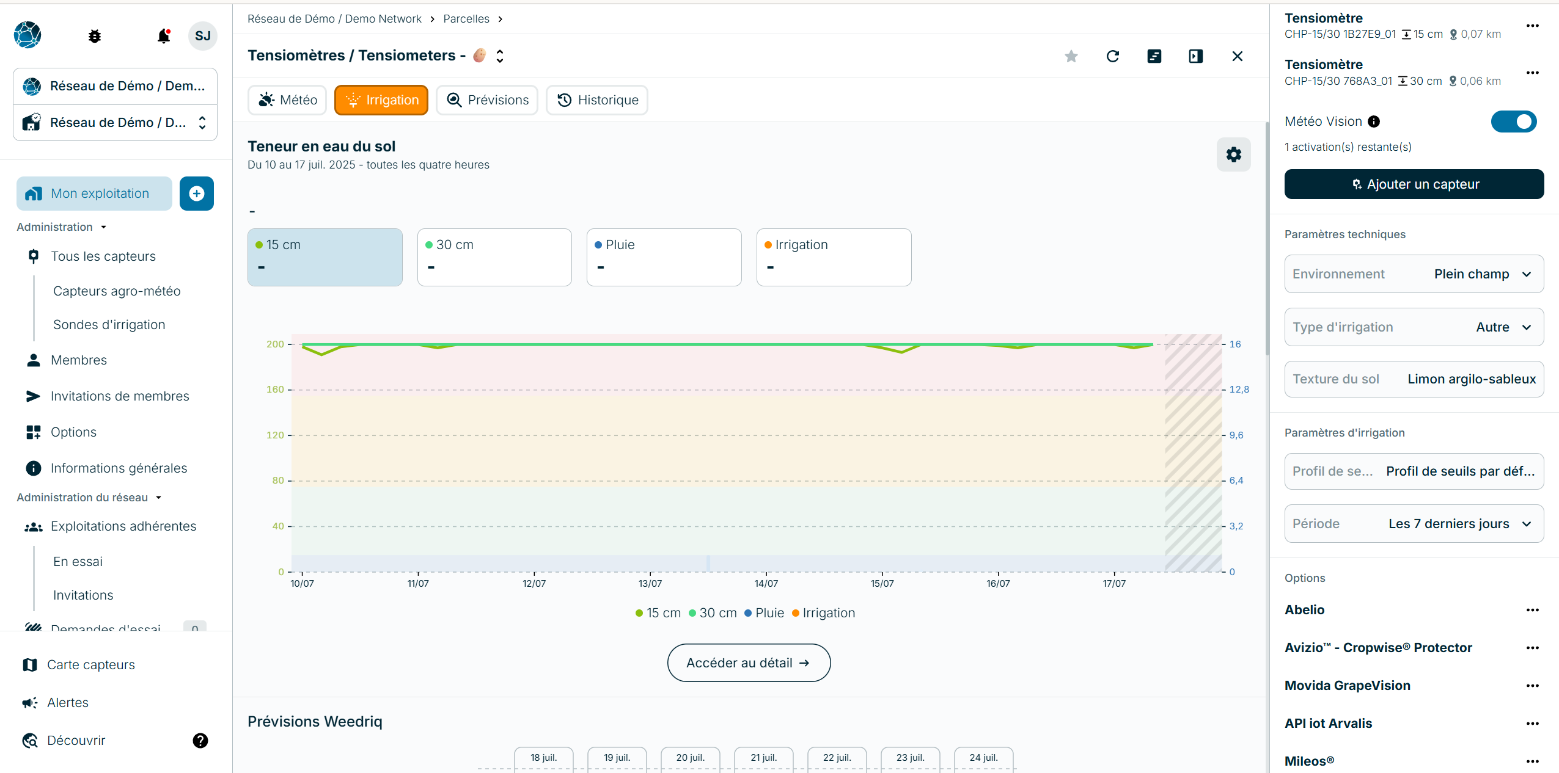Switch to Historique tab

click(597, 100)
